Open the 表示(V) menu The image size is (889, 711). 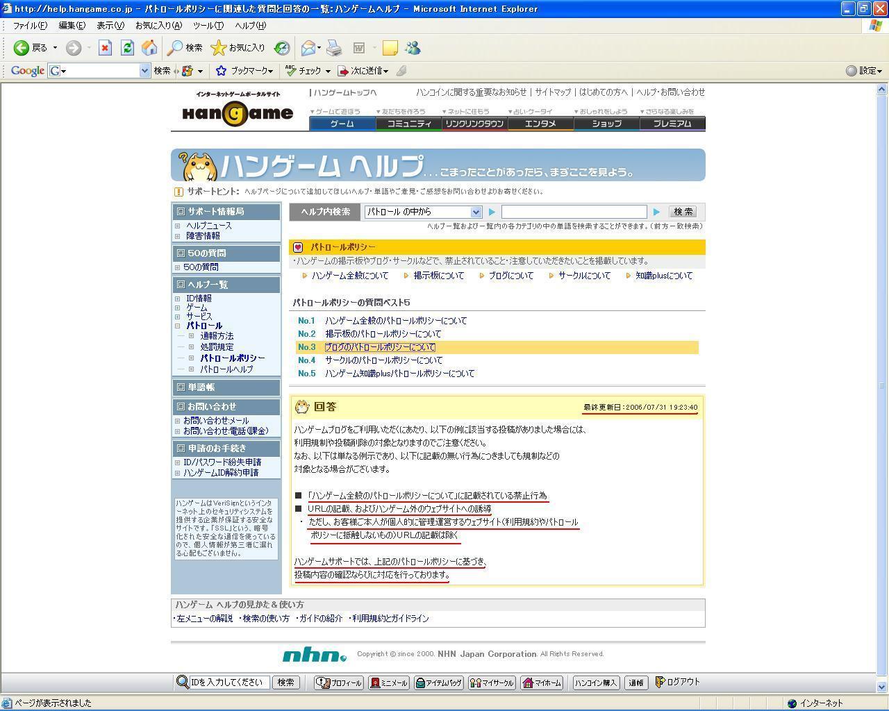(x=110, y=26)
